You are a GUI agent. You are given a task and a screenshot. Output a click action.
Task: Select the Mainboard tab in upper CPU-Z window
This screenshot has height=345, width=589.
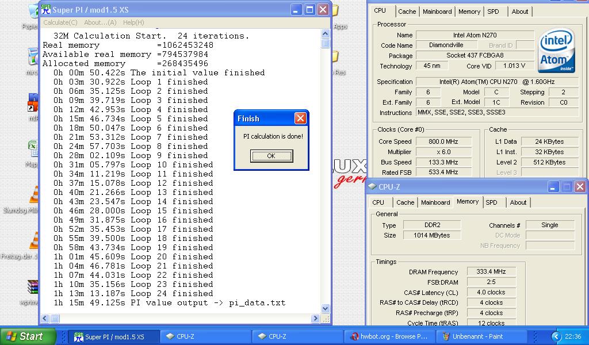click(x=437, y=11)
